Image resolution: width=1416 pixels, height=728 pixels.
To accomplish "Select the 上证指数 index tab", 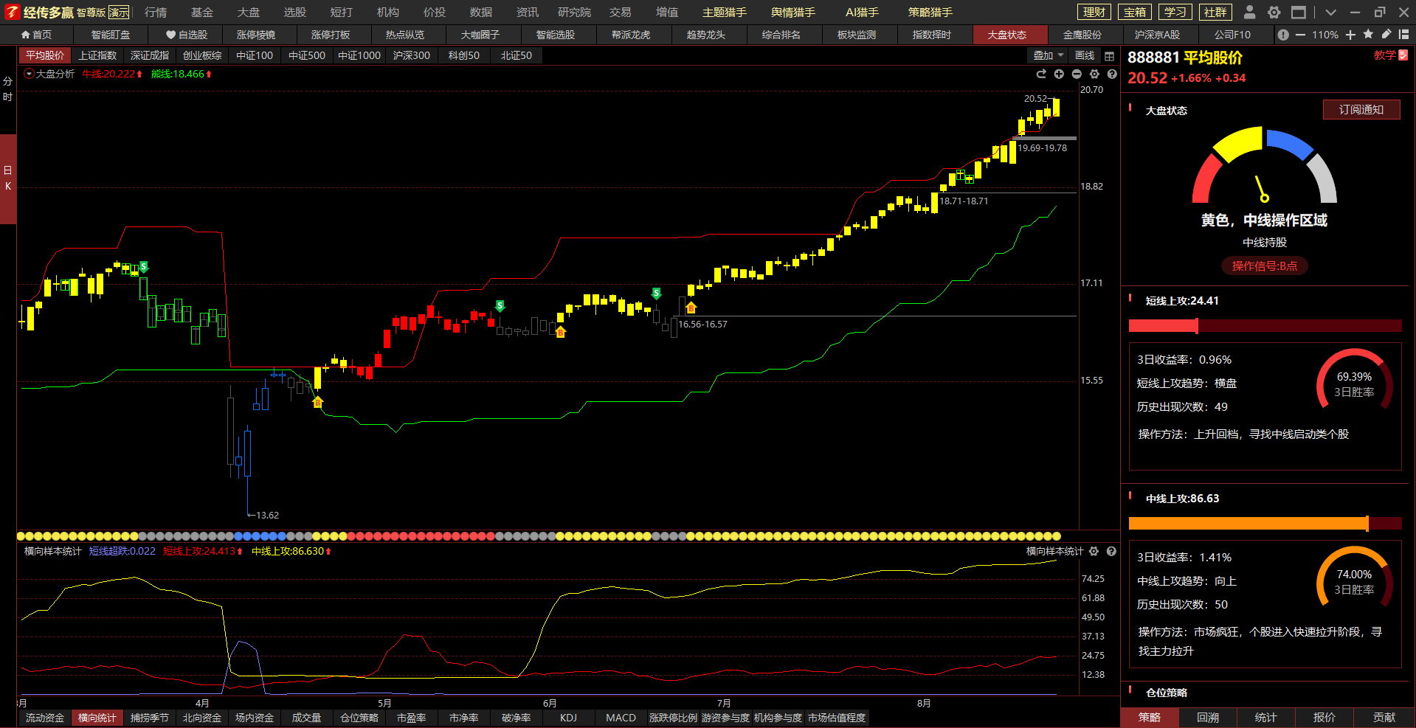I will click(x=97, y=55).
